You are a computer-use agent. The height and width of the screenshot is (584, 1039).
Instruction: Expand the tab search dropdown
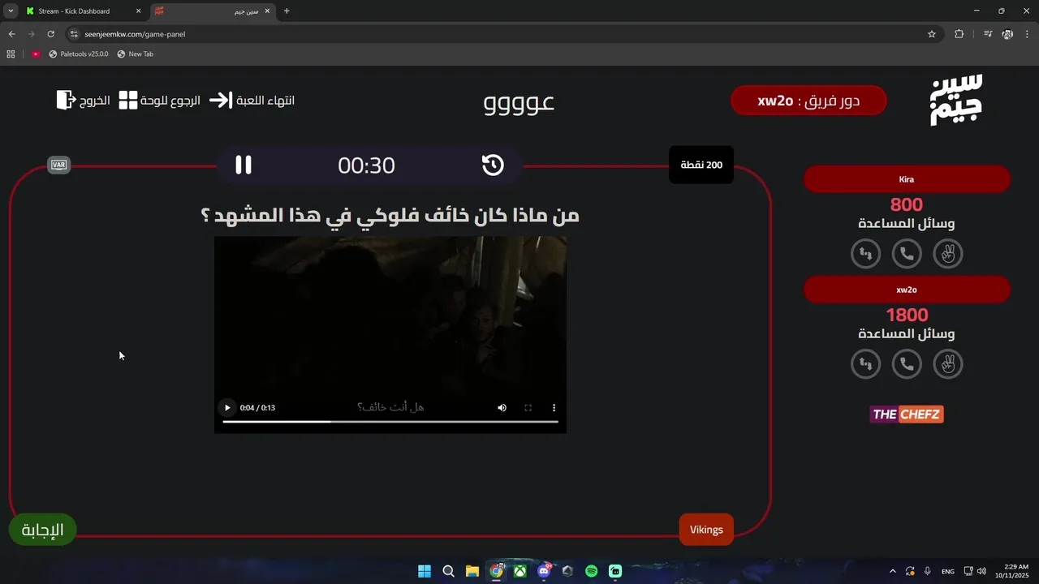tap(10, 11)
